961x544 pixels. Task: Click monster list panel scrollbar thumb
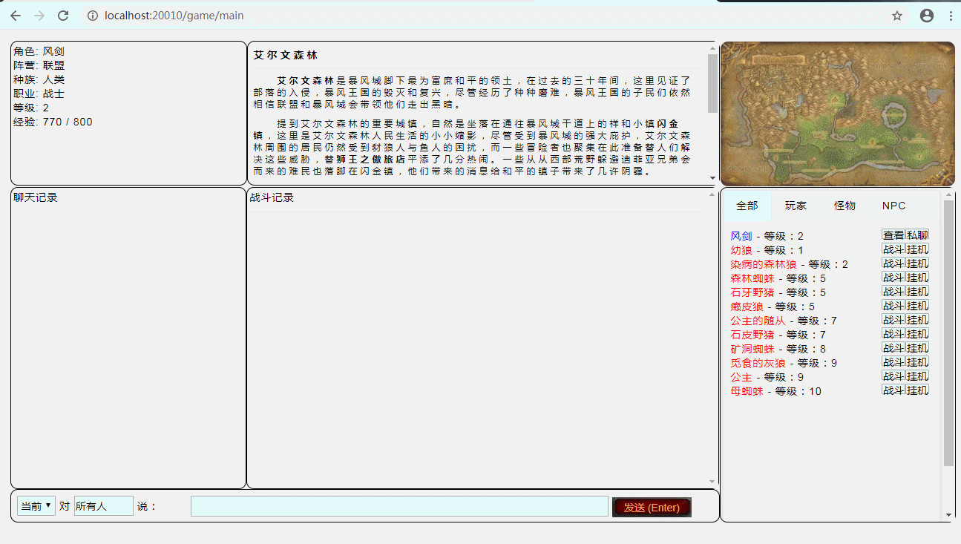click(x=948, y=332)
